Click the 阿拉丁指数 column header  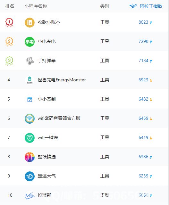(151, 6)
